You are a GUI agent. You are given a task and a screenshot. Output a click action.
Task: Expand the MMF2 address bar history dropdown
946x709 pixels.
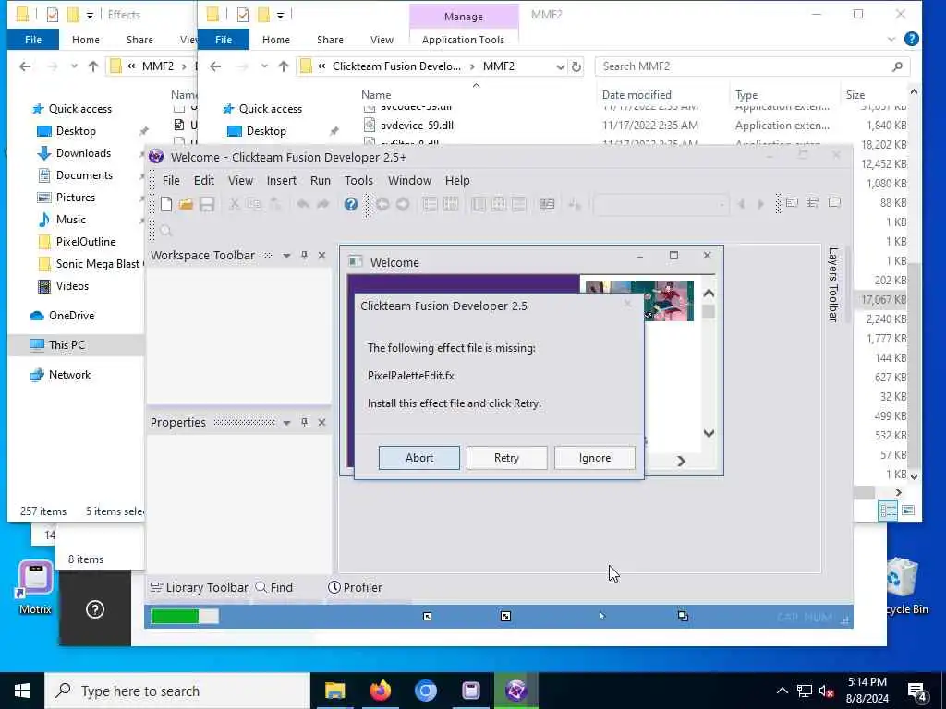(x=560, y=66)
